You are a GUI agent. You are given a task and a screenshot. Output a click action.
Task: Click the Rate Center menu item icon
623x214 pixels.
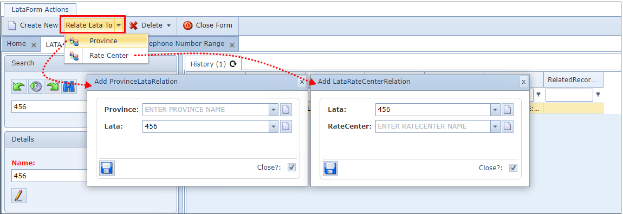point(74,56)
